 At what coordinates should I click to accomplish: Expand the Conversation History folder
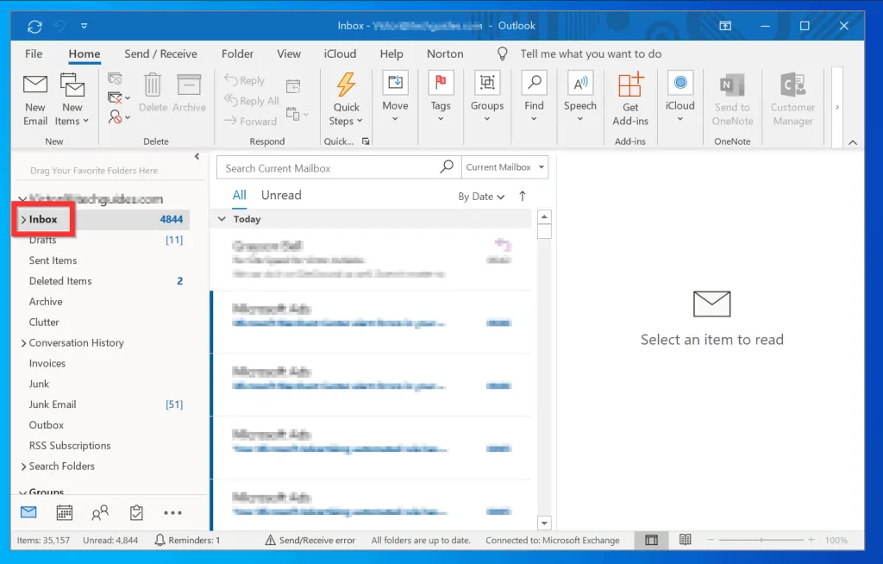[x=24, y=342]
